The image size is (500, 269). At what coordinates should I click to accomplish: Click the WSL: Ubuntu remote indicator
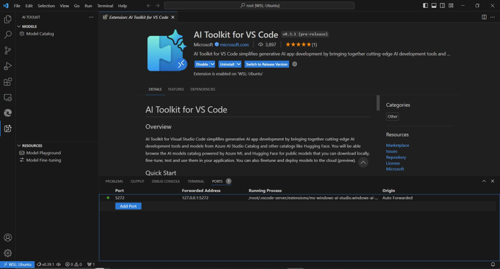(18, 264)
